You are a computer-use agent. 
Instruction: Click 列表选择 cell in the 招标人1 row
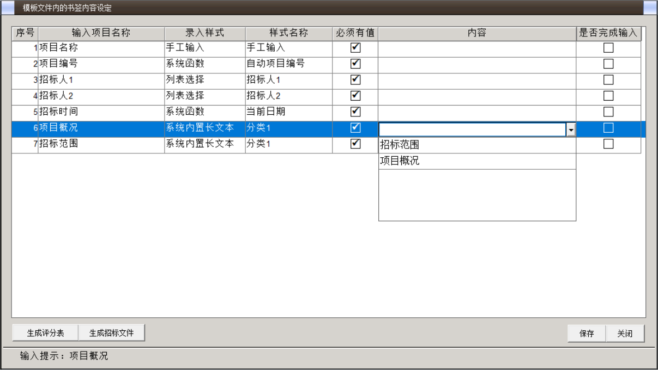[205, 81]
